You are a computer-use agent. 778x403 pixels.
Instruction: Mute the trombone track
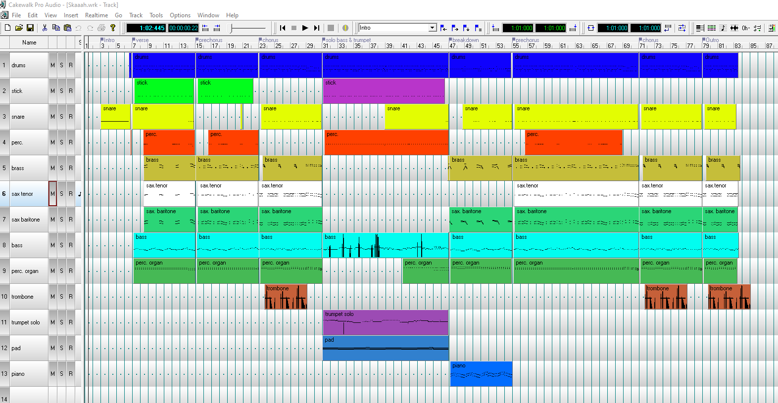[x=52, y=297]
